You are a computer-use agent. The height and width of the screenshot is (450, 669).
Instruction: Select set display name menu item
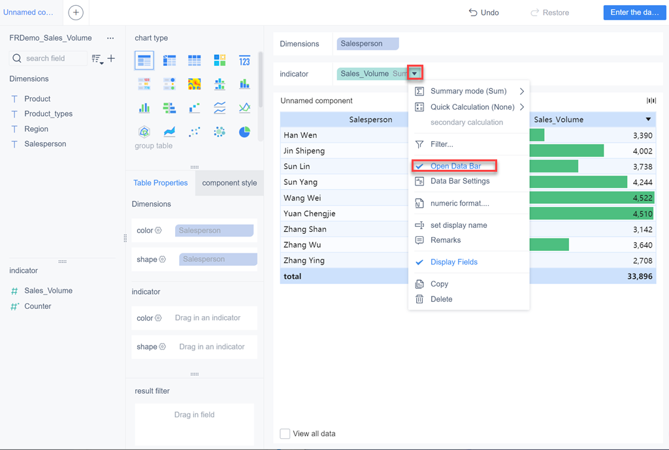(468, 225)
